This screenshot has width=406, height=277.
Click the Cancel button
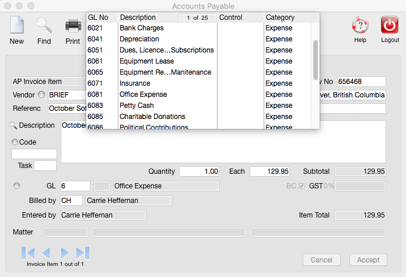coord(321,260)
